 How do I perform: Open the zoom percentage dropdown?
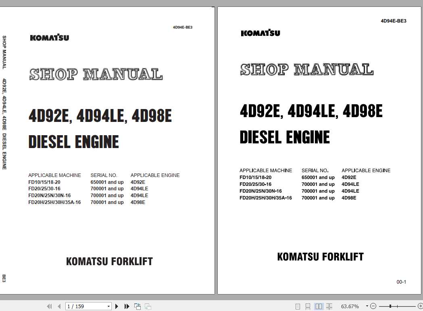367,306
